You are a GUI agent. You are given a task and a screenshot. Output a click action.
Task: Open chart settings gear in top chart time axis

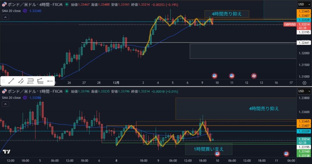(x=304, y=83)
